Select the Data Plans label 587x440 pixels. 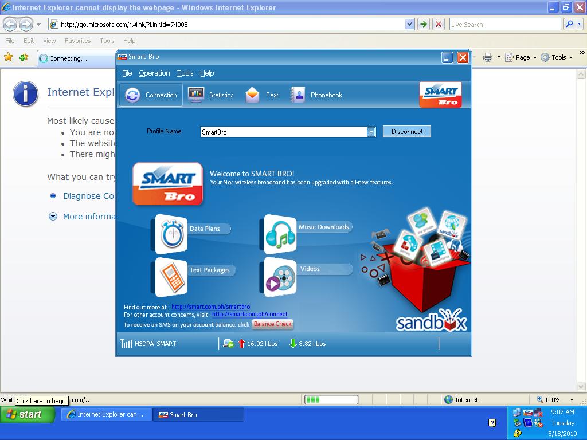click(205, 229)
